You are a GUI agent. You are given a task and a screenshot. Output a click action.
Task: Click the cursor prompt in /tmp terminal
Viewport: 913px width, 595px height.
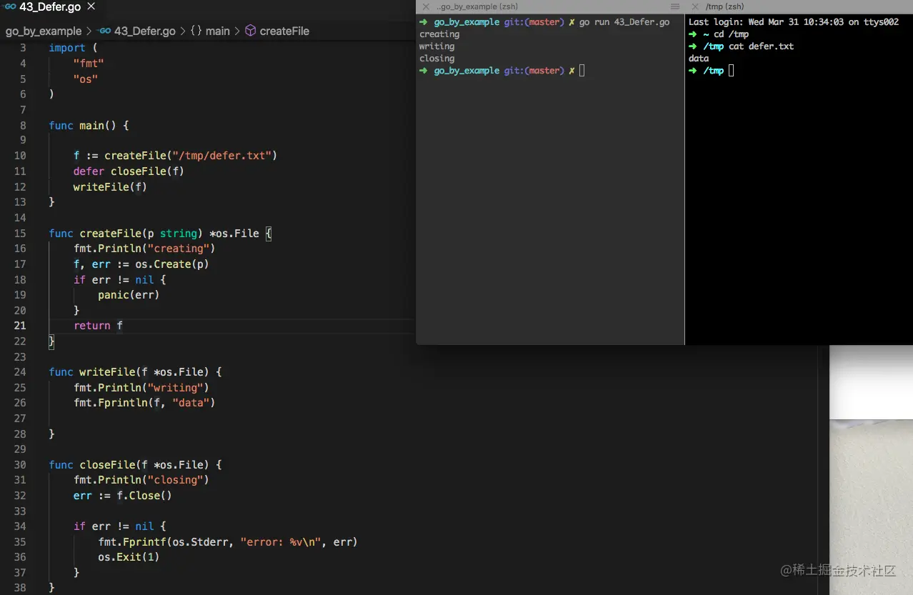click(732, 71)
